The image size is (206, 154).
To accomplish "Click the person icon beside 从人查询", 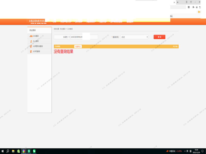I will pyautogui.click(x=31, y=41).
